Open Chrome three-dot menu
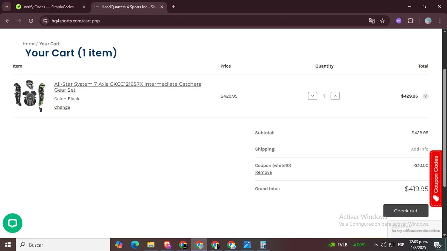The image size is (447, 251). pyautogui.click(x=440, y=21)
